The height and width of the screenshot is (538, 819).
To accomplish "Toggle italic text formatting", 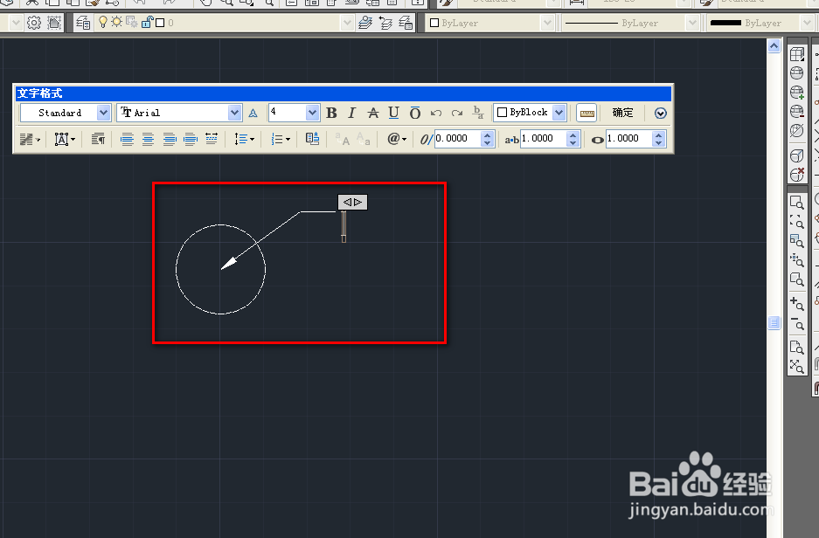I will coord(351,113).
